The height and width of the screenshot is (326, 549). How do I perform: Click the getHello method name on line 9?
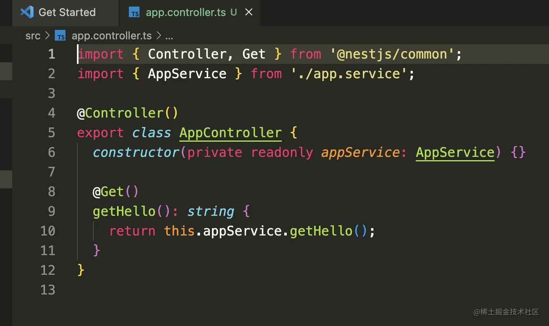(x=124, y=211)
